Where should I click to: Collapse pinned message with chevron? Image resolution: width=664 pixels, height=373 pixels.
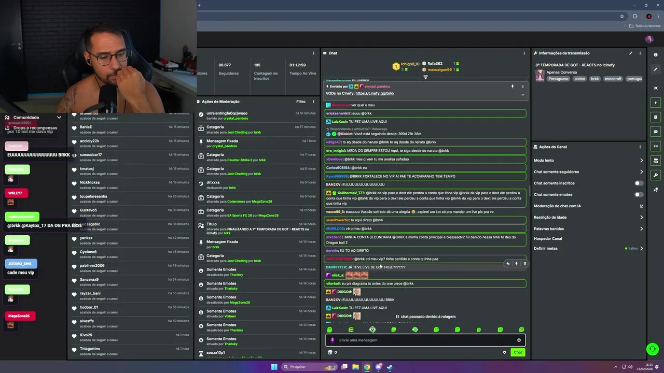pos(523,95)
